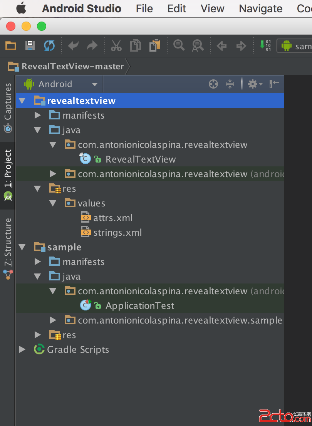Image resolution: width=312 pixels, height=426 pixels.
Task: Collapse java folder under sample
Action: [37, 276]
